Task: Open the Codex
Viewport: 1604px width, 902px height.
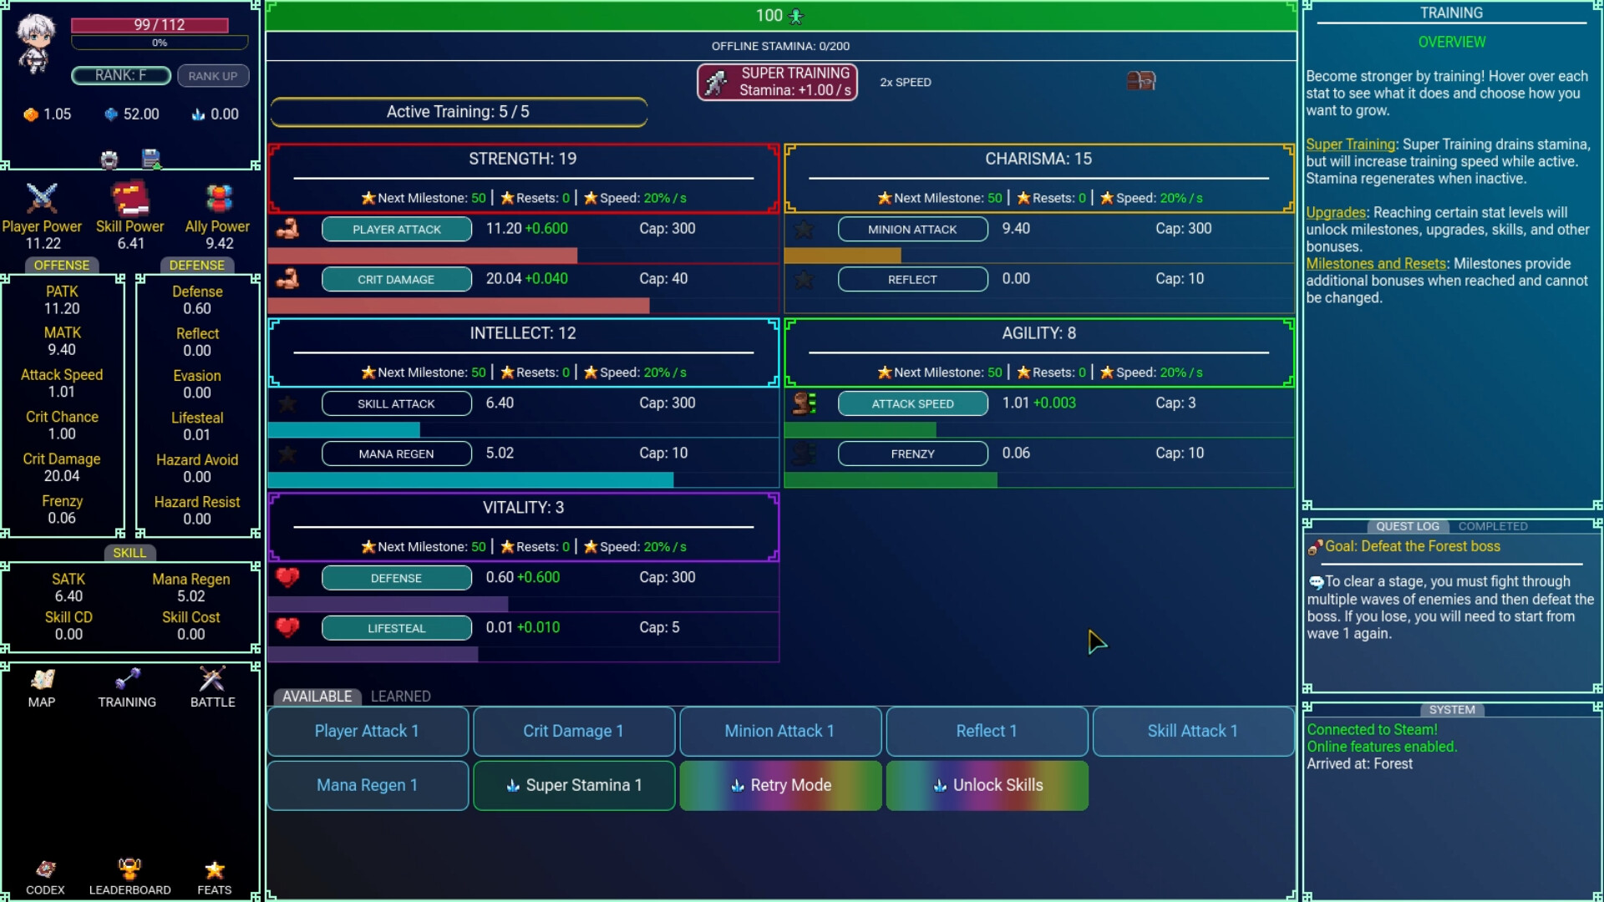Action: 45,870
